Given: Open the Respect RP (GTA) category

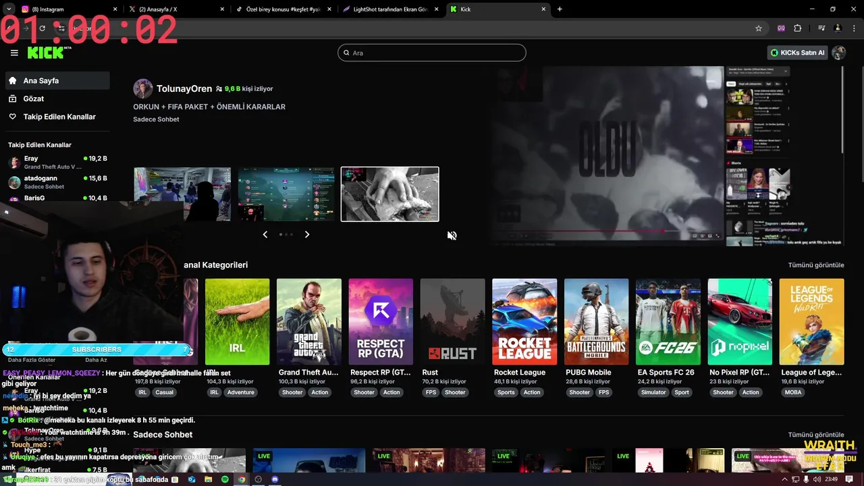Looking at the screenshot, I should tap(381, 322).
